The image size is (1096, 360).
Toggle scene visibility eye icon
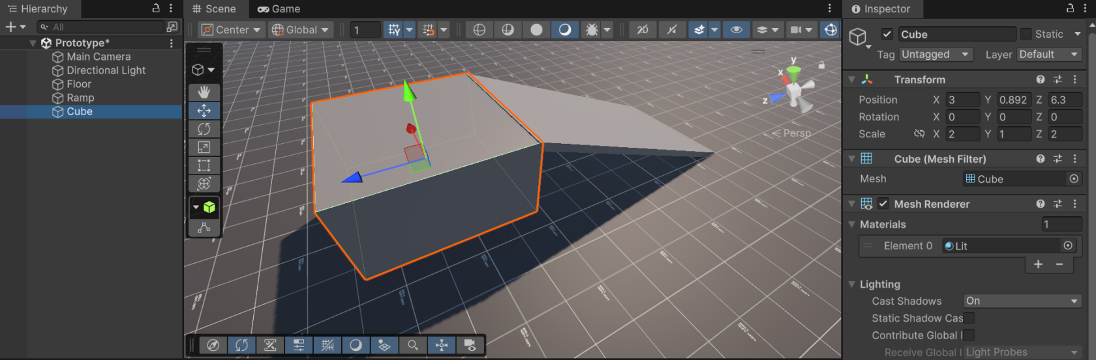point(737,30)
